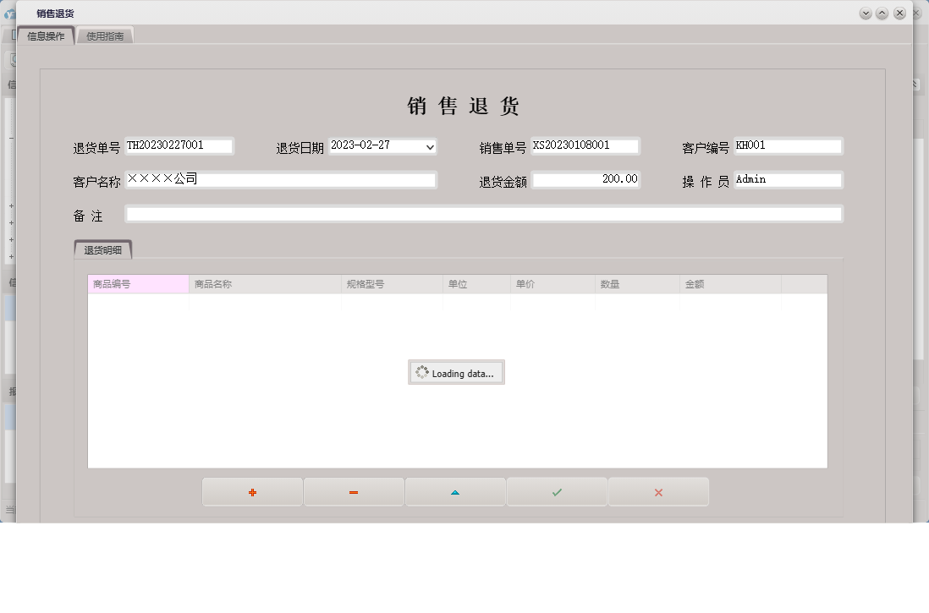Open the 退货日期 date dropdown
This screenshot has width=929, height=613.
pos(430,146)
